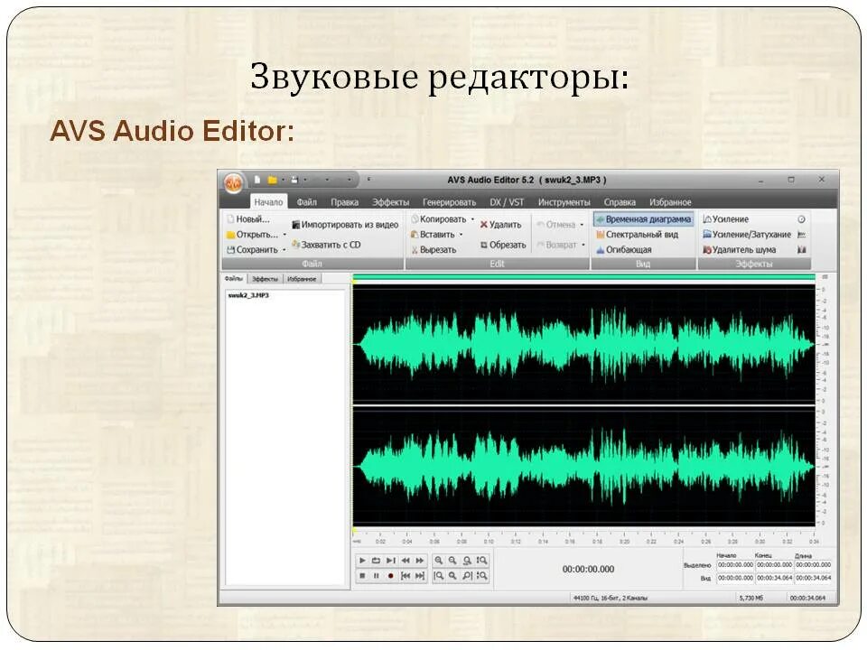
Task: Open the Инструменты ribbon tab
Action: point(564,202)
